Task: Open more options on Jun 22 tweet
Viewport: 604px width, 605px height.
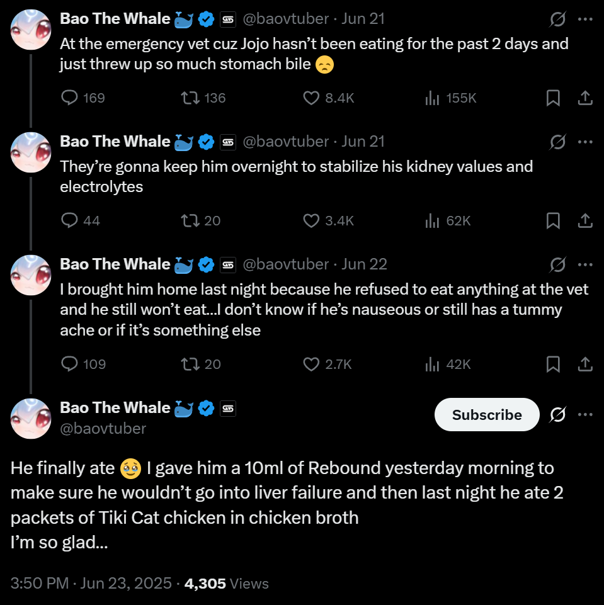Action: pos(585,264)
